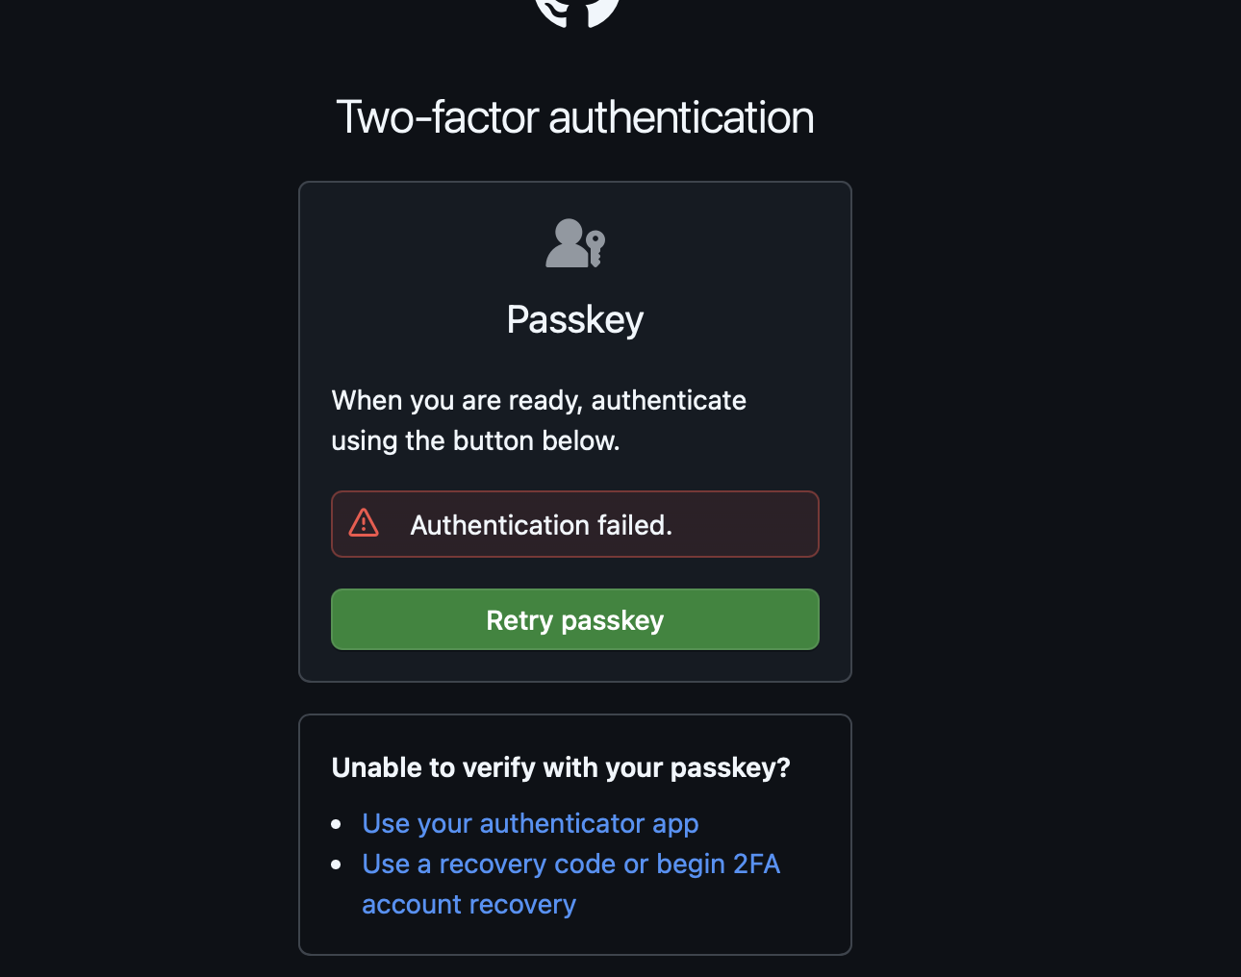Click the red warning triangle icon
1241x977 pixels.
(364, 523)
